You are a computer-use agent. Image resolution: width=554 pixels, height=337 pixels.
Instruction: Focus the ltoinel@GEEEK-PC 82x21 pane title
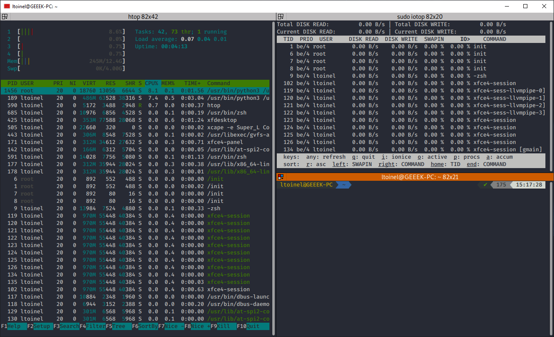[x=419, y=177]
